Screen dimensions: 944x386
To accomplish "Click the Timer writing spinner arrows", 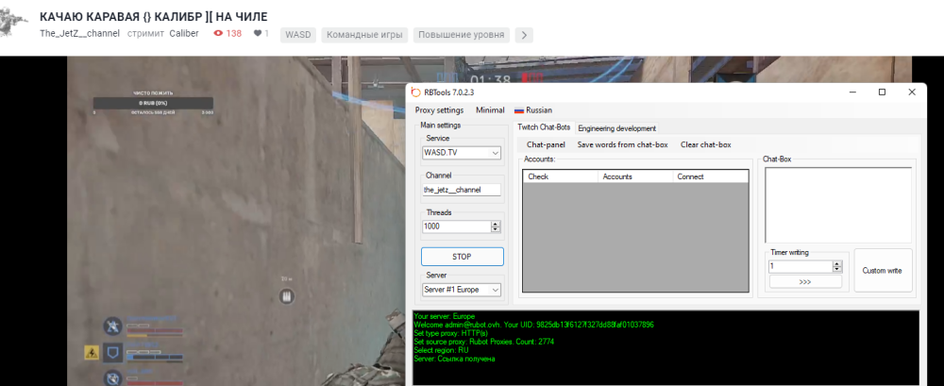I will (x=836, y=267).
